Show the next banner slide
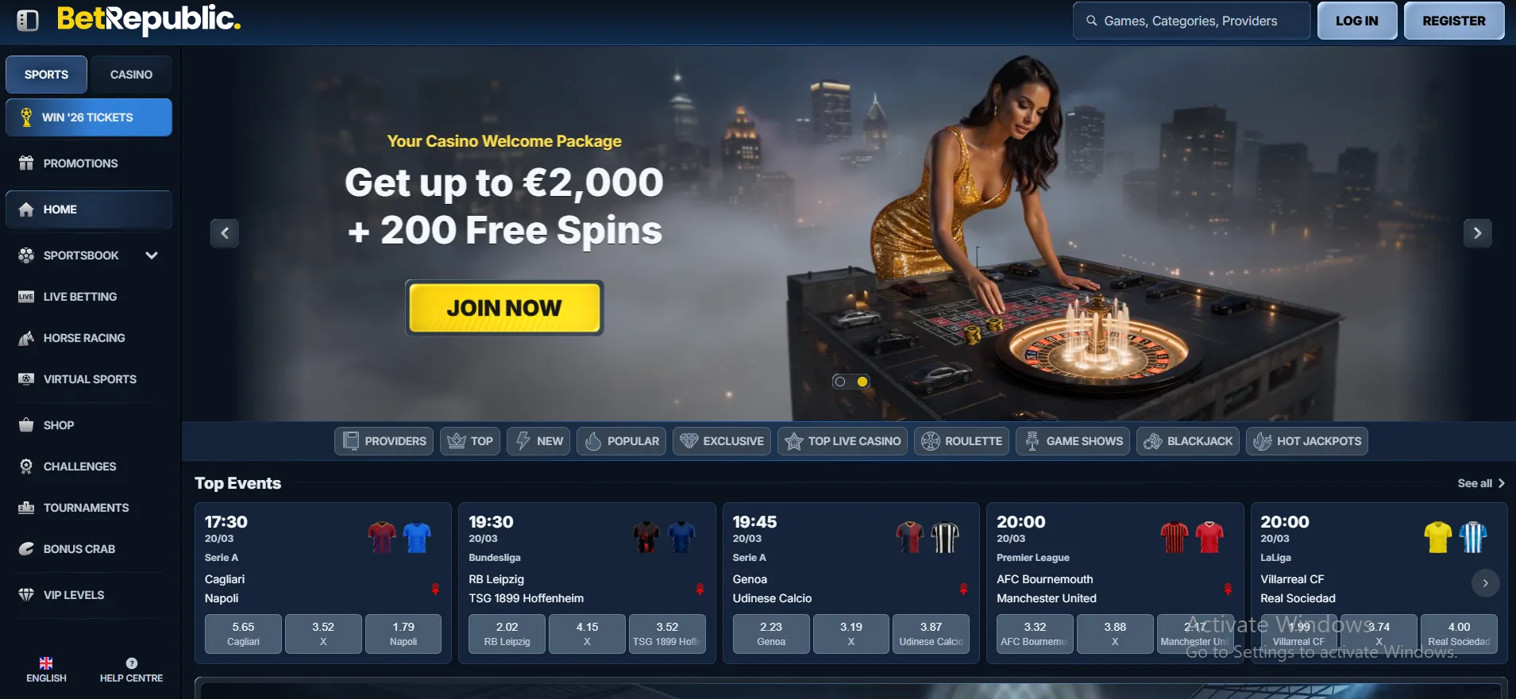Viewport: 1516px width, 699px height. tap(1477, 233)
